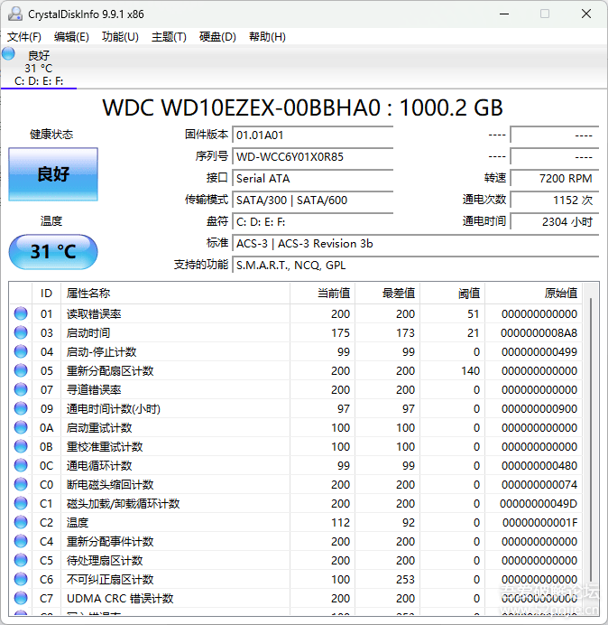Select the 寻道错误率 attribute name
The width and height of the screenshot is (608, 625).
click(x=94, y=390)
